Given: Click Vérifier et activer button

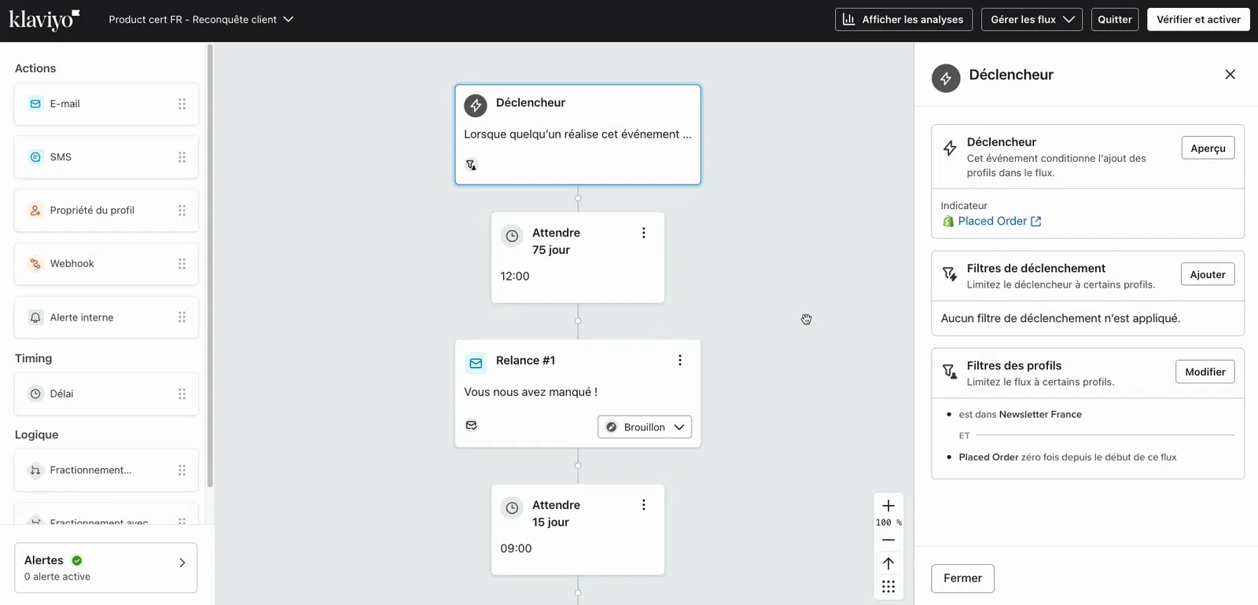Looking at the screenshot, I should coord(1198,20).
